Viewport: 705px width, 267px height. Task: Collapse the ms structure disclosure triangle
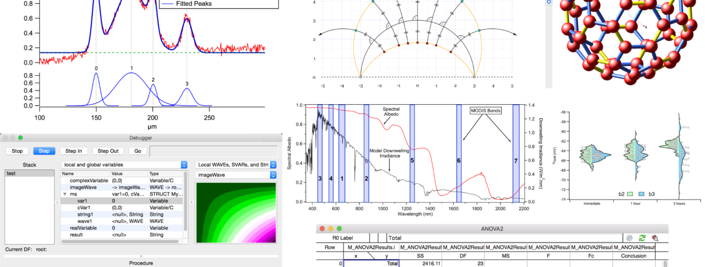65,194
